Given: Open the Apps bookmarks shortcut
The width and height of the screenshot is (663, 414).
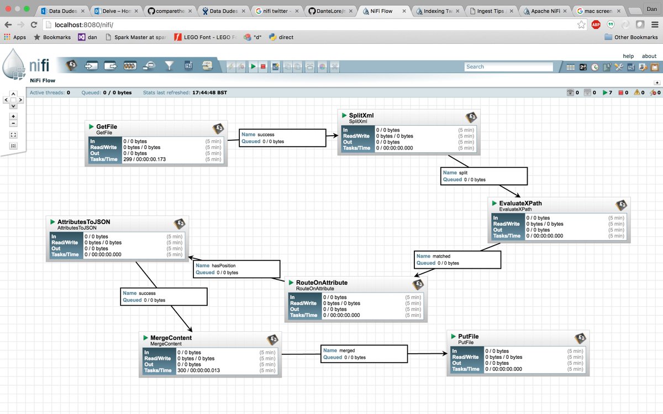Looking at the screenshot, I should coord(15,38).
